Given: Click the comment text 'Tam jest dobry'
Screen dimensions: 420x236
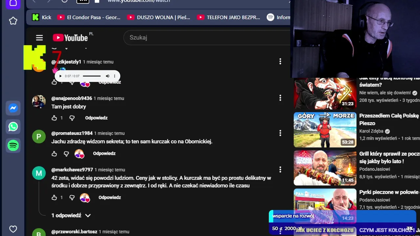Looking at the screenshot, I should [69, 107].
